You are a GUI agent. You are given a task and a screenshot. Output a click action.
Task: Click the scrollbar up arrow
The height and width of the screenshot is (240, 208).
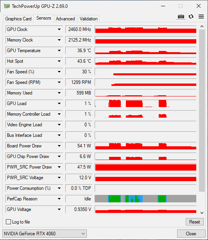202,27
